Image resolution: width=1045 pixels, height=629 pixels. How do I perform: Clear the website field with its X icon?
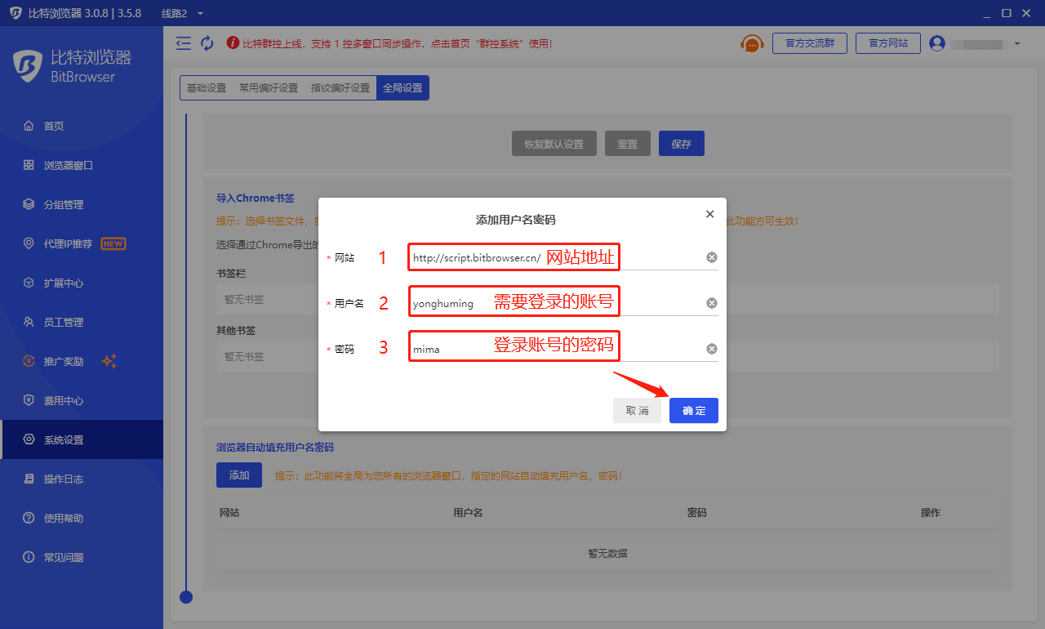711,257
